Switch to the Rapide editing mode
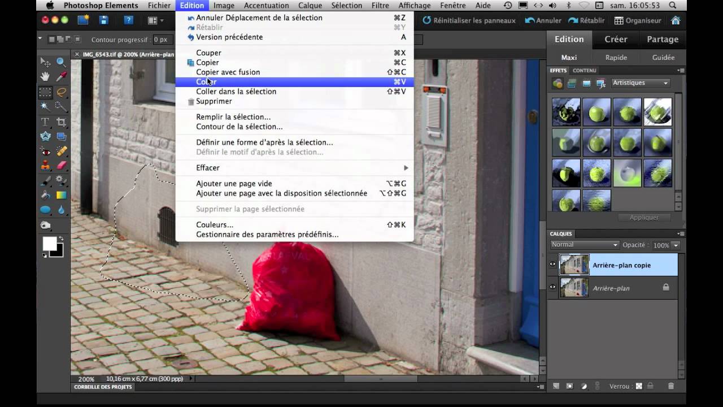 click(616, 57)
